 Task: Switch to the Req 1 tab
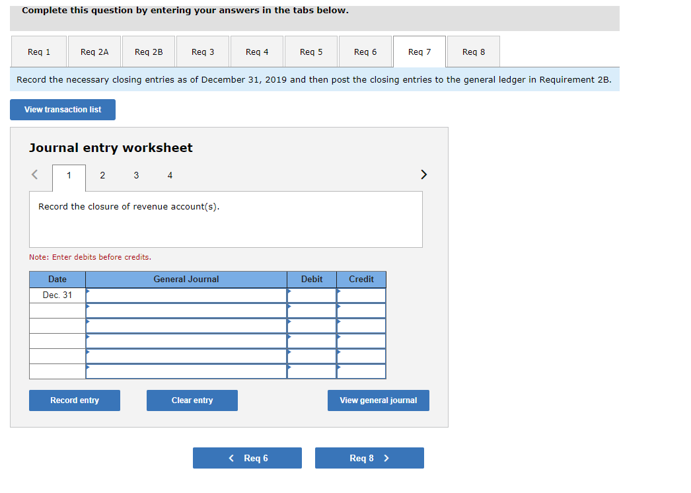click(38, 51)
